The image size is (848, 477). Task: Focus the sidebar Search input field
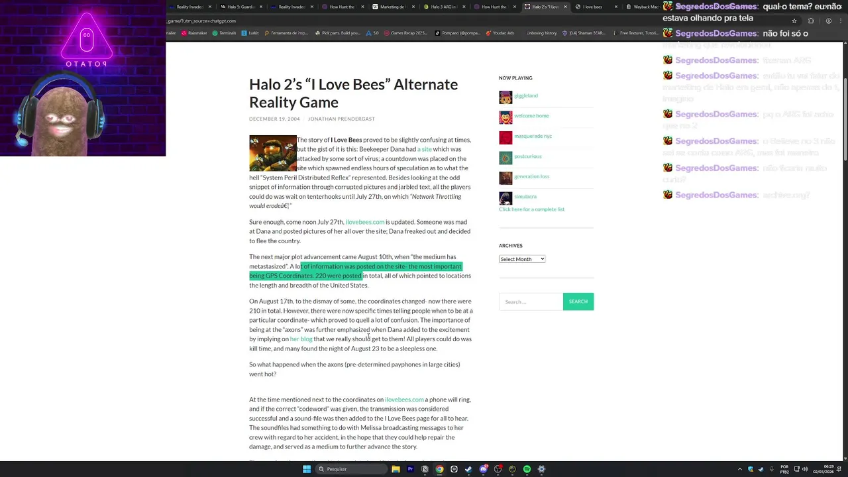click(531, 301)
